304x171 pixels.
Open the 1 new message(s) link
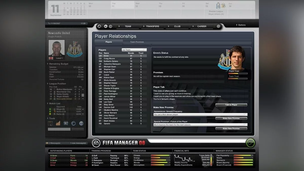(x=78, y=143)
